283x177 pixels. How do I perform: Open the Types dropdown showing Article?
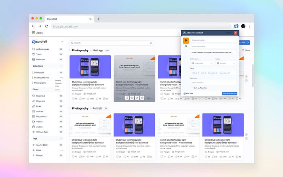click(226, 63)
